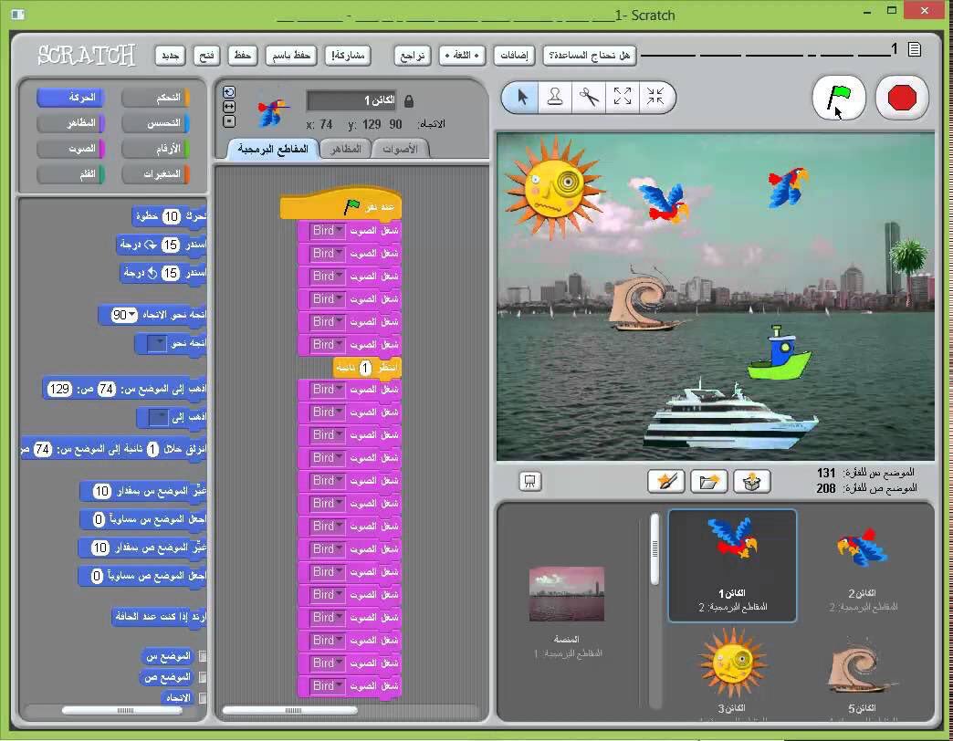Set rotation style to don't rotate

(x=229, y=121)
